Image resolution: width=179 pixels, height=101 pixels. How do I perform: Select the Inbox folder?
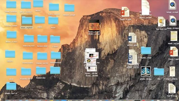(x=11, y=72)
